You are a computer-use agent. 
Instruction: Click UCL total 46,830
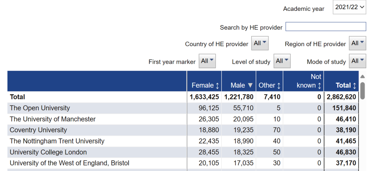[346, 152]
